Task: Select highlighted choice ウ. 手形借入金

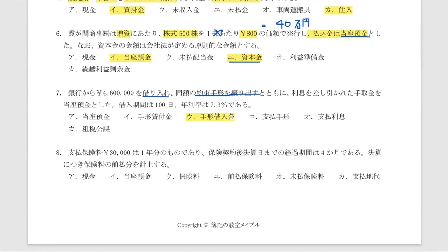Action: [x=210, y=117]
